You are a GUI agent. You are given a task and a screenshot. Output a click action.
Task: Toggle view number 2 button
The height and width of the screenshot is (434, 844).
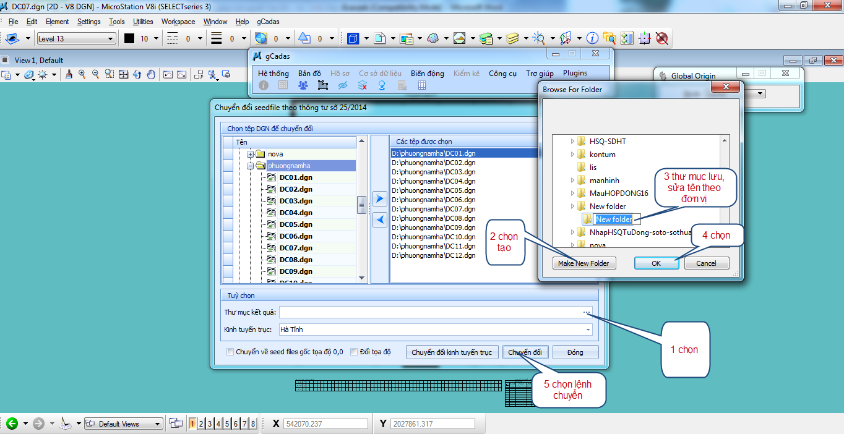[201, 423]
